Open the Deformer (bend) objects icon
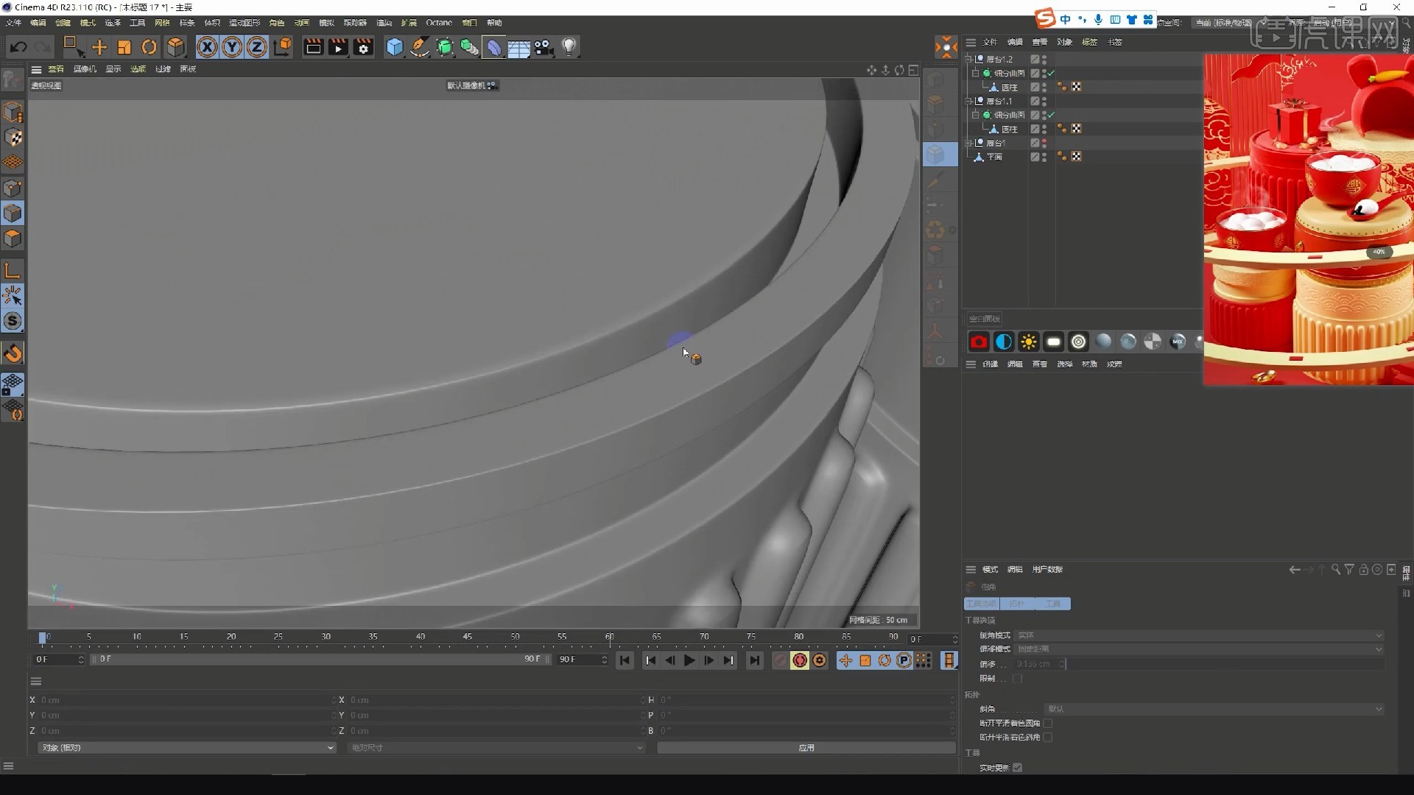 point(494,47)
